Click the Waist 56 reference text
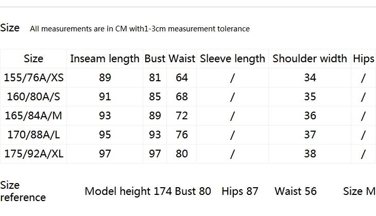Screen dimensions: 376x216 (296, 191)
